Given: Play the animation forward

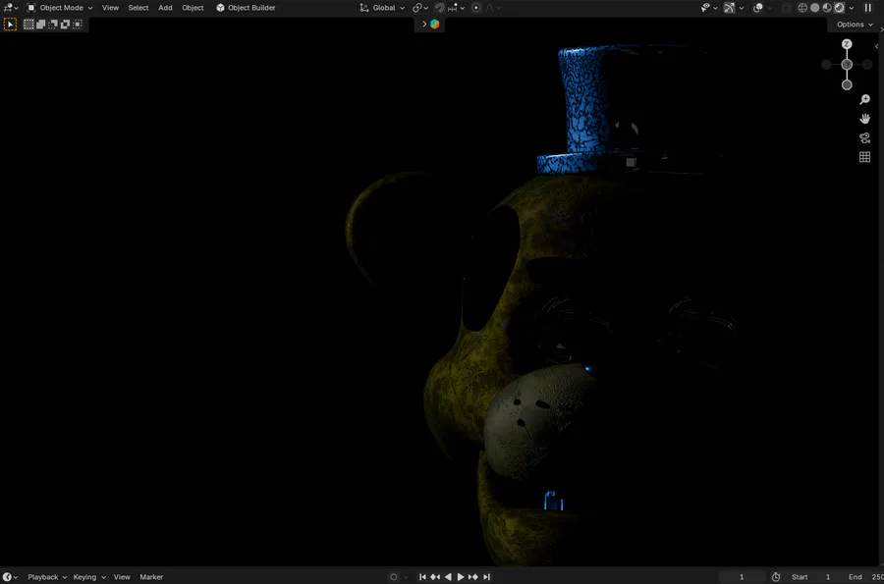Looking at the screenshot, I should [461, 577].
